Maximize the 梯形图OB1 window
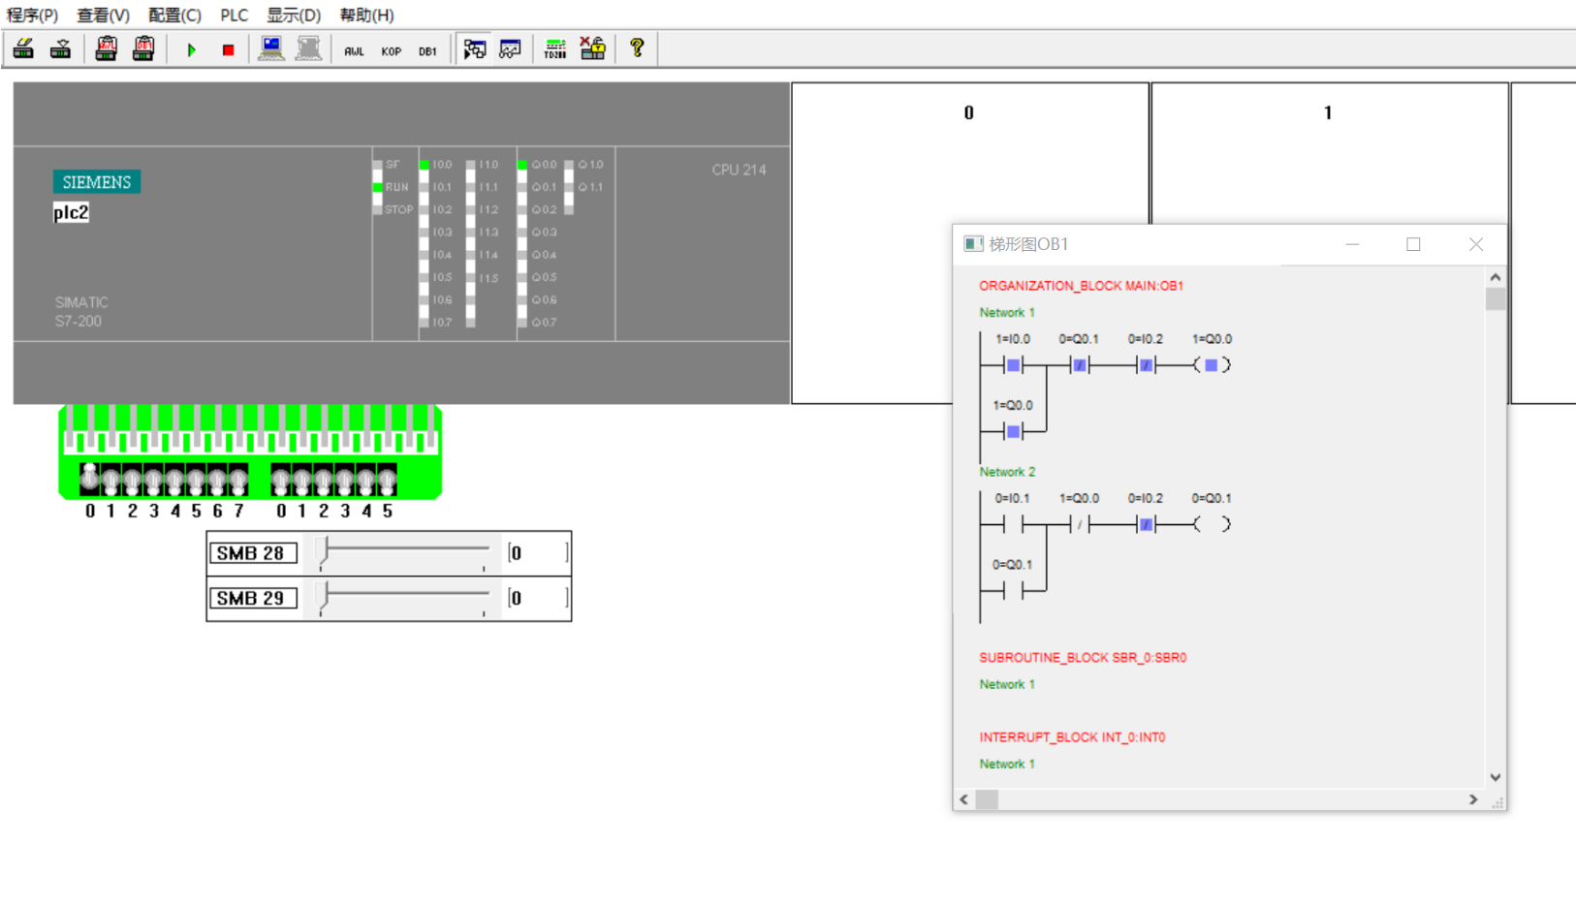Viewport: 1576px width, 905px height. (x=1413, y=244)
